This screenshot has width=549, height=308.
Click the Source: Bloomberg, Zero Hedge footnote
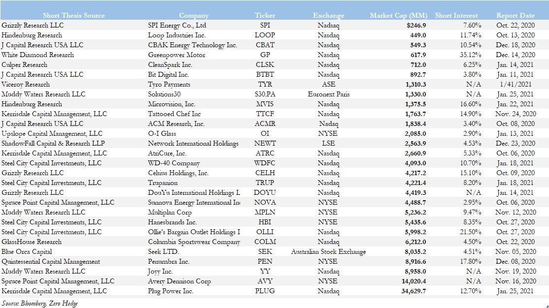click(39, 303)
